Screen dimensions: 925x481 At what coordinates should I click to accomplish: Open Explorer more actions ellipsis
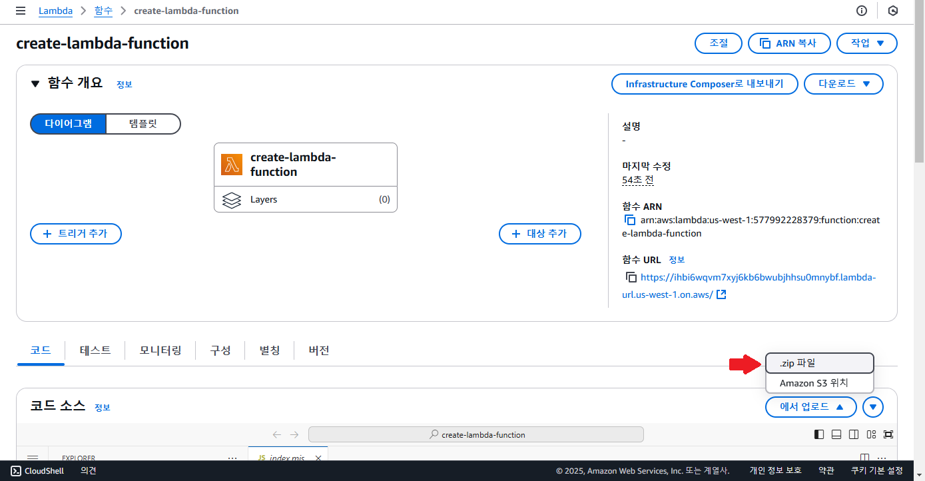click(232, 458)
